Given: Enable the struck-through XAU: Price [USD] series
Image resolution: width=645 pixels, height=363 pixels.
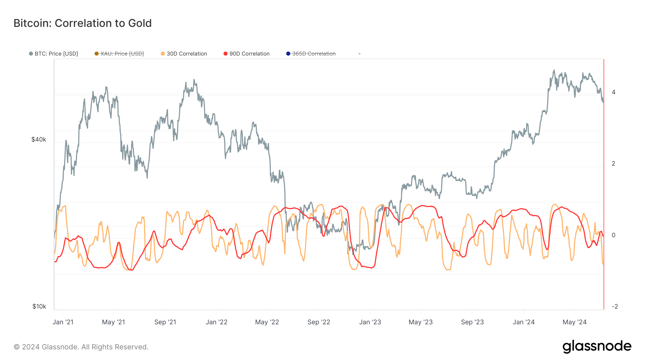Looking at the screenshot, I should [x=122, y=54].
